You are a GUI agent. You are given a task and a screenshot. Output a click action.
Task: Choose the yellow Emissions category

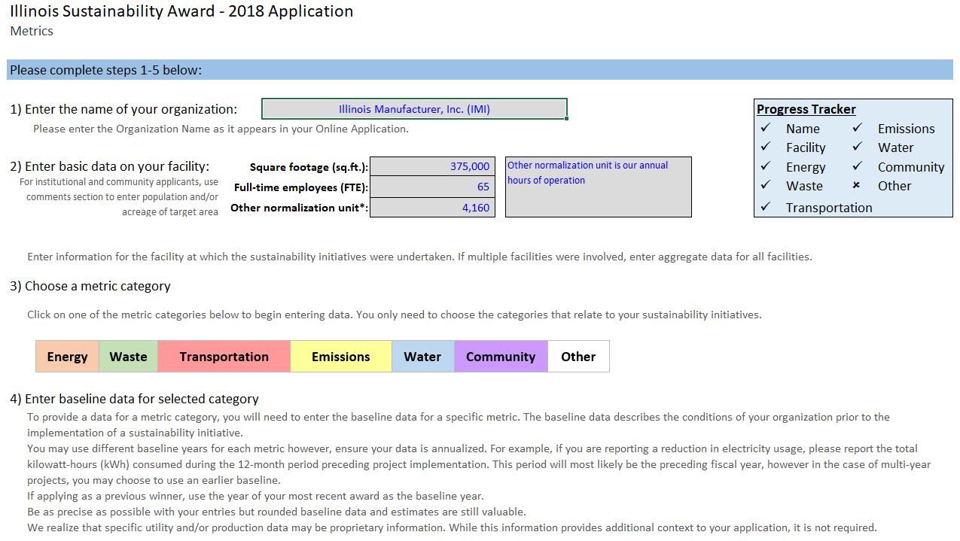pos(340,357)
